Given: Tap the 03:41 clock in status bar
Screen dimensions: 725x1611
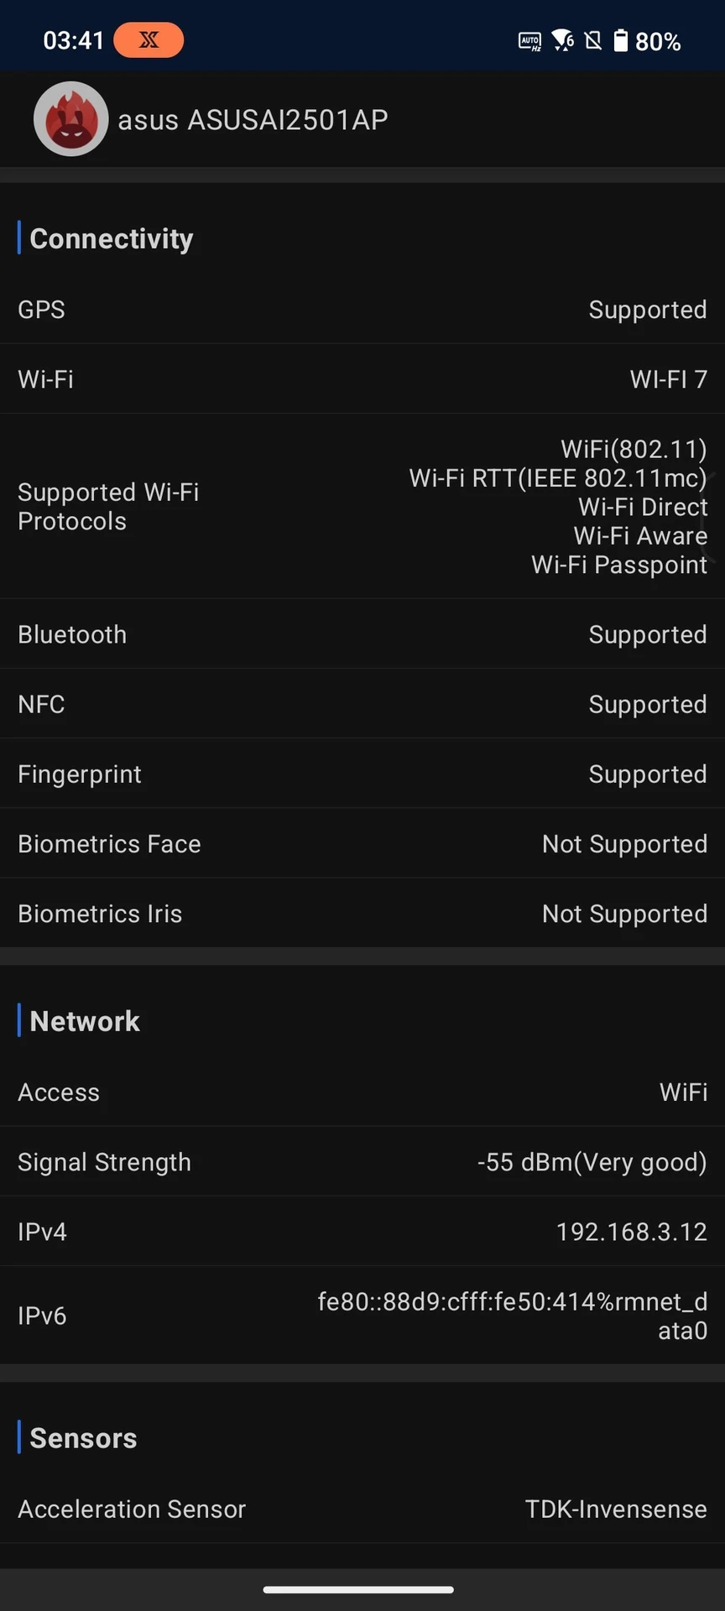Looking at the screenshot, I should click(74, 40).
